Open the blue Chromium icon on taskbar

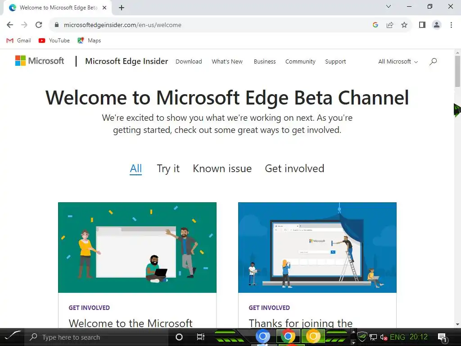(x=263, y=336)
